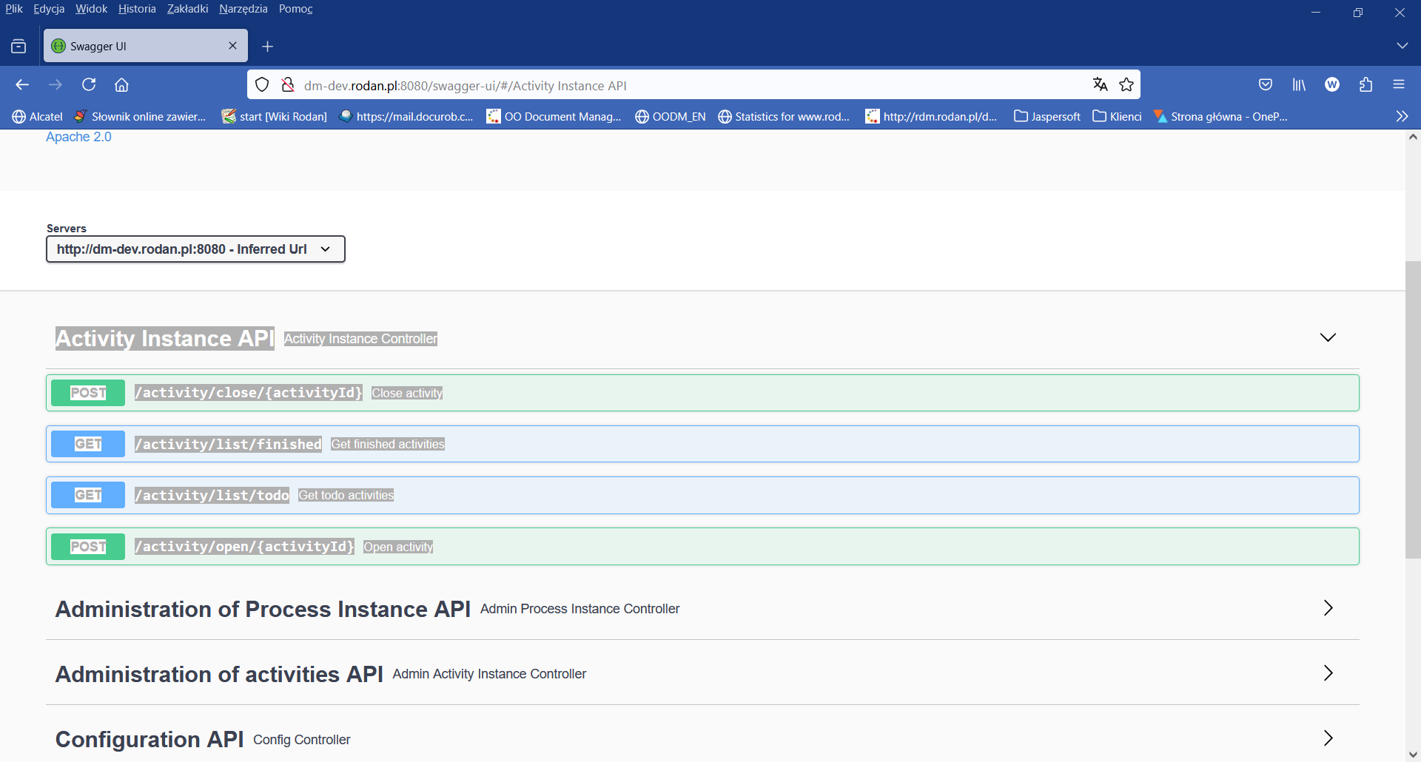The image size is (1421, 762).
Task: Click the Firefox library icon
Action: coord(1299,84)
